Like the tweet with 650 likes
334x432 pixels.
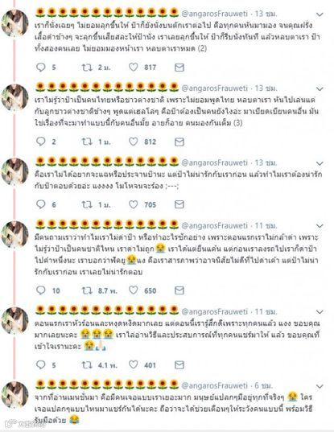pos(134,290)
